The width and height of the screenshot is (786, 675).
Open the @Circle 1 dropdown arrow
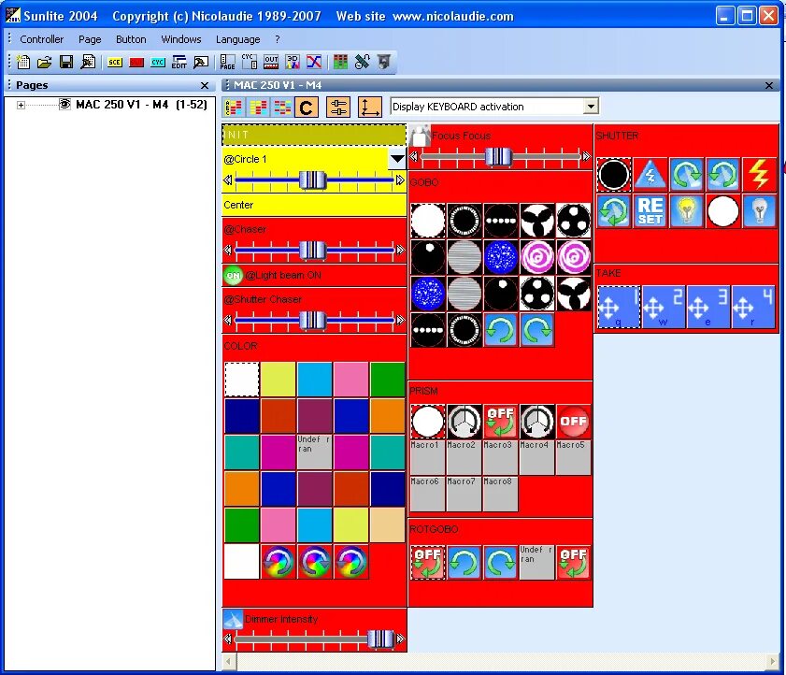click(396, 160)
